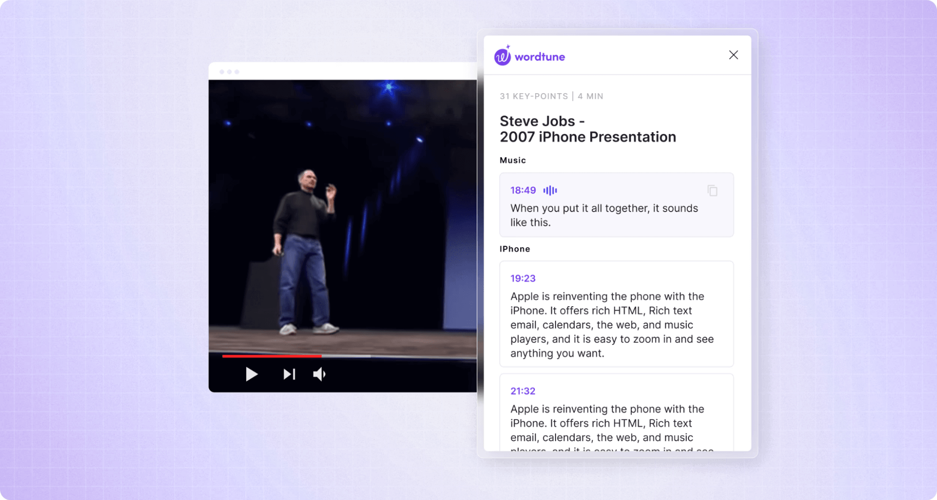Select the IPhone section heading
Screen dimensions: 937x500
[515, 249]
